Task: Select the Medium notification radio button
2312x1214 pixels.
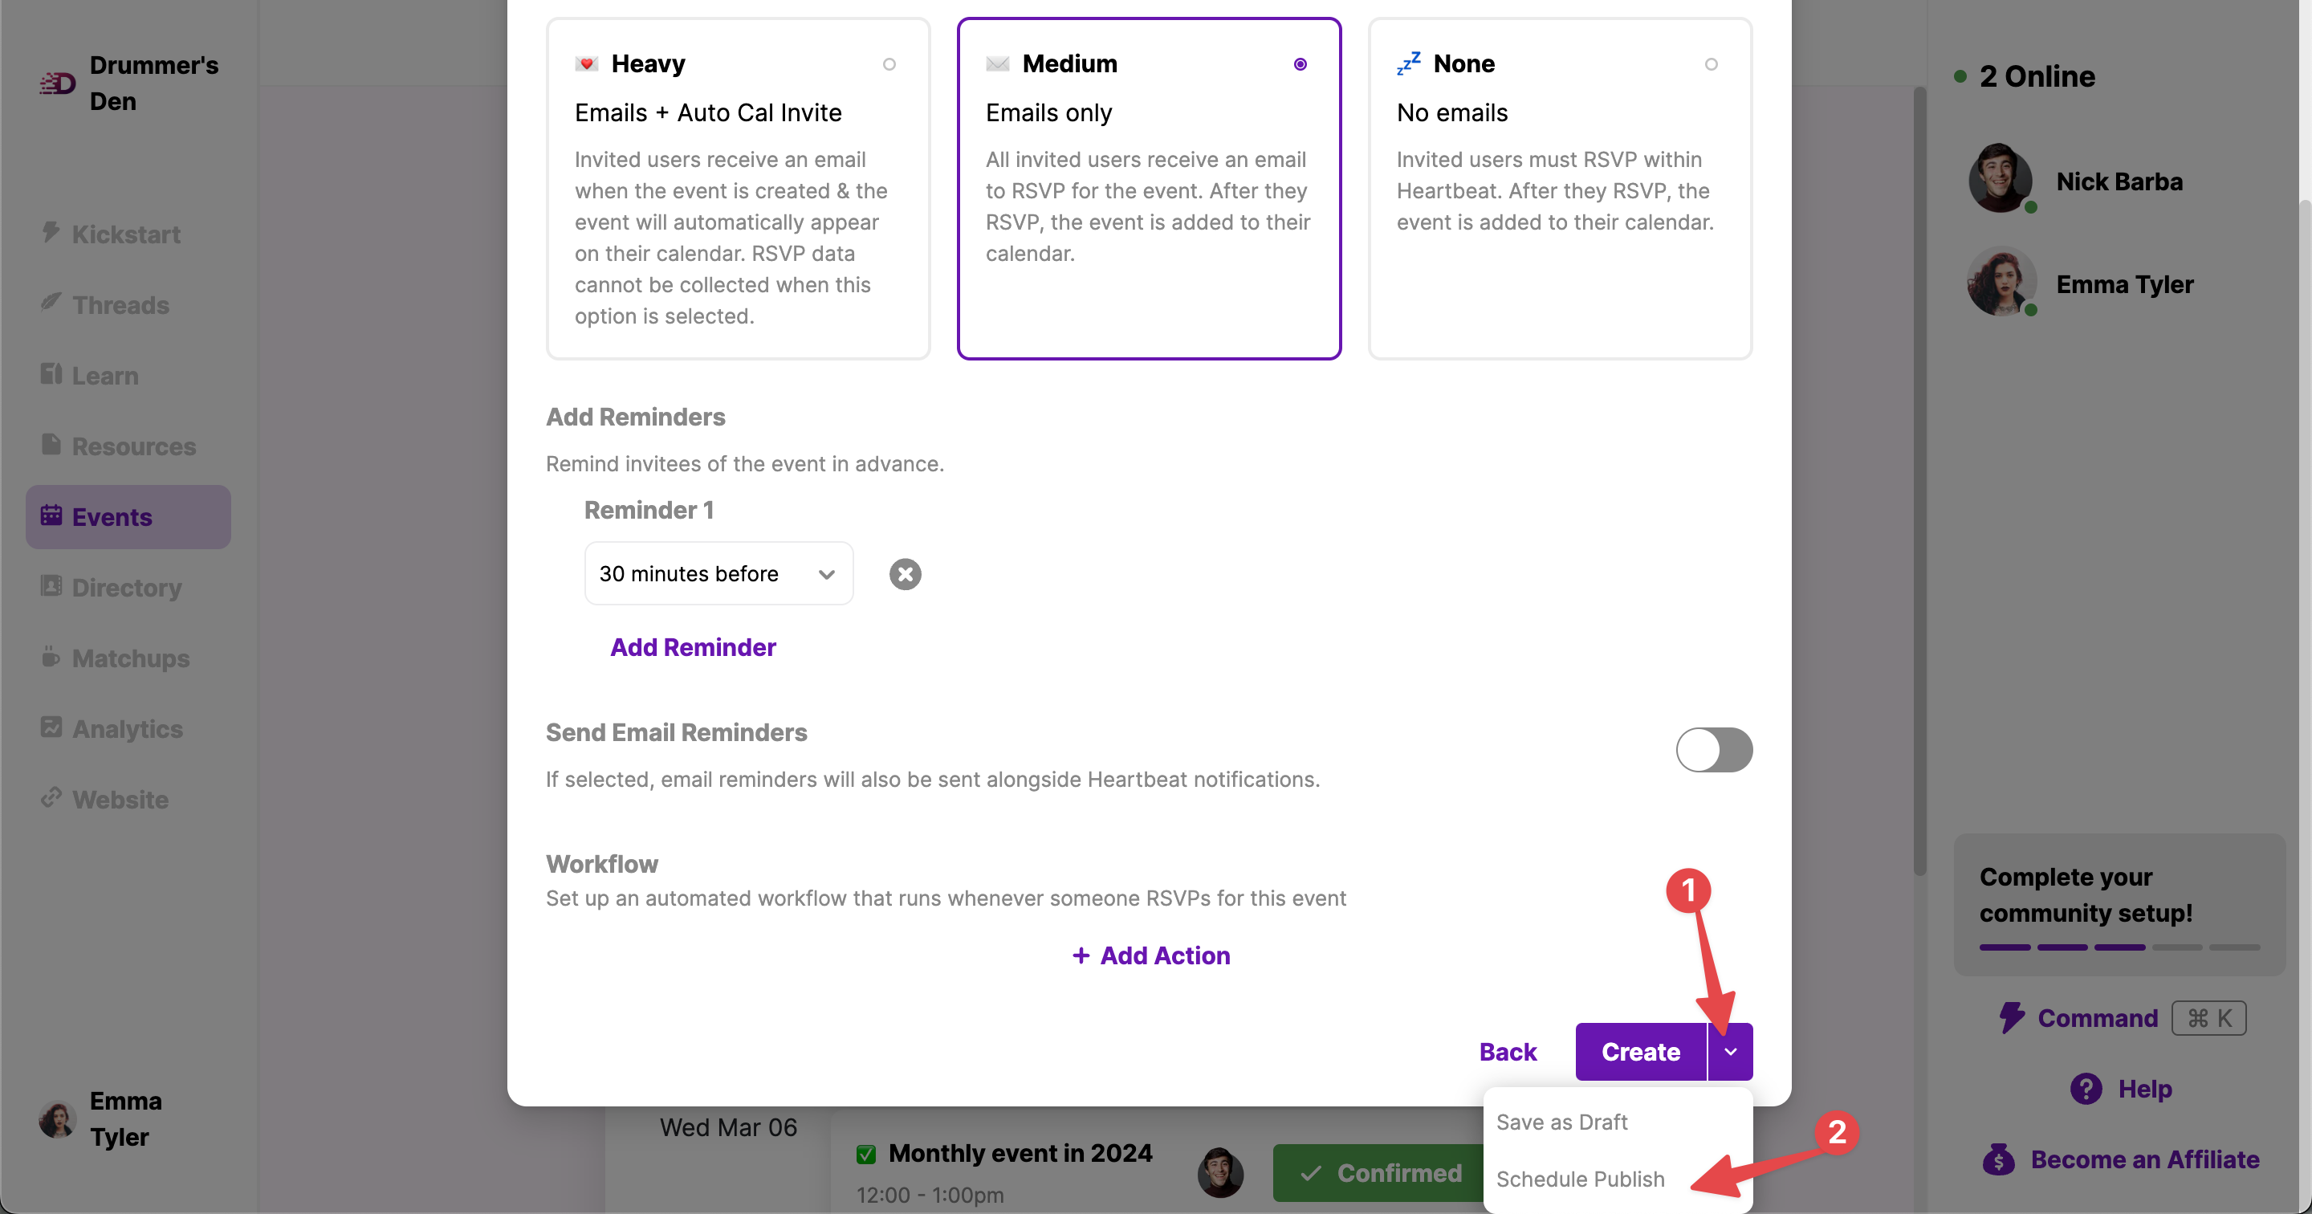Action: coord(1300,65)
